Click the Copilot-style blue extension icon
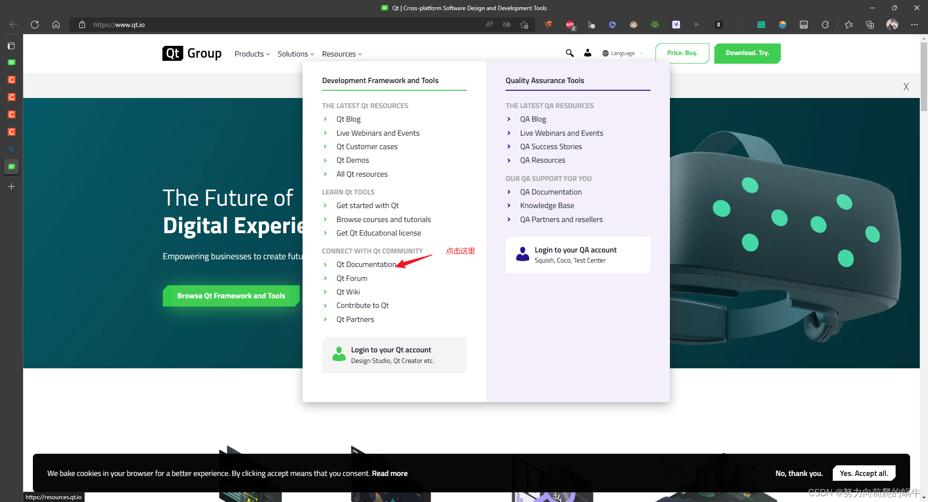Viewport: 928px width, 502px height. [x=612, y=25]
